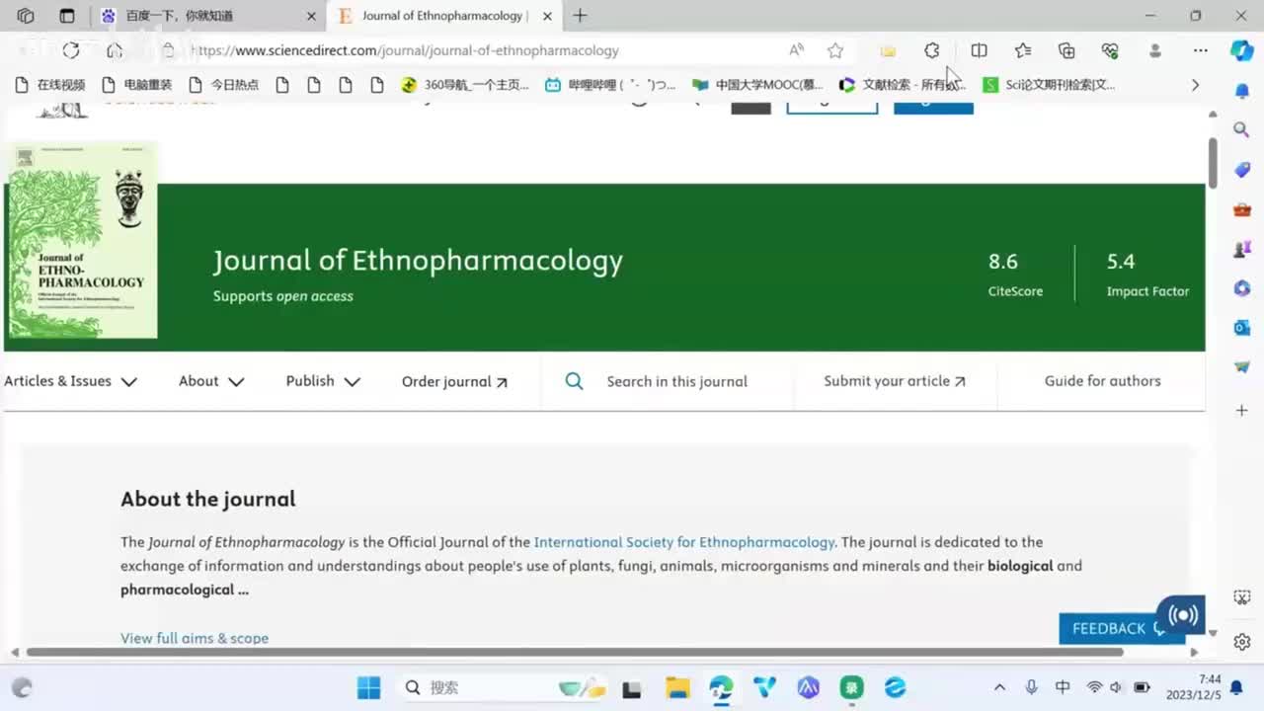The image size is (1264, 711).
Task: Add a new browser tab
Action: (580, 16)
